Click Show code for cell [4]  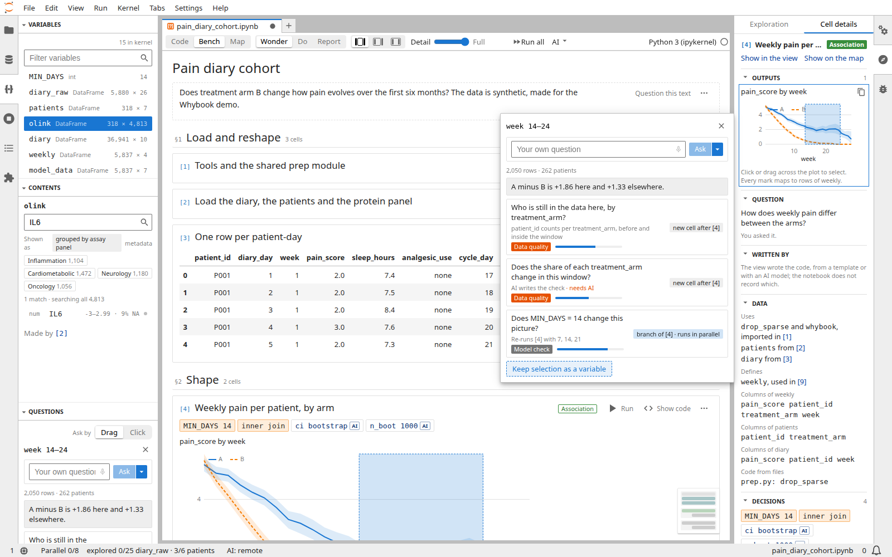[x=667, y=408]
